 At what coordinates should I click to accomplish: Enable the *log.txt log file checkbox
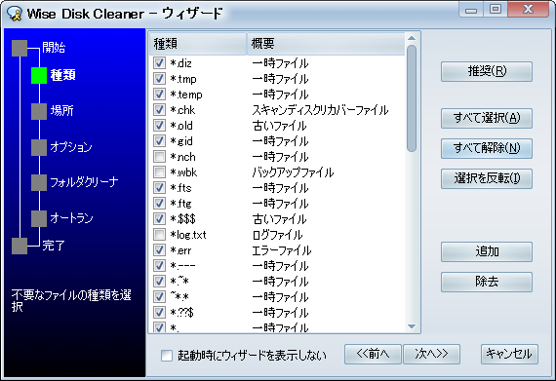[159, 235]
